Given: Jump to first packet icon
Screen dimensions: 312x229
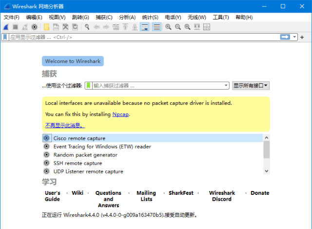Looking at the screenshot, I should point(125,27).
